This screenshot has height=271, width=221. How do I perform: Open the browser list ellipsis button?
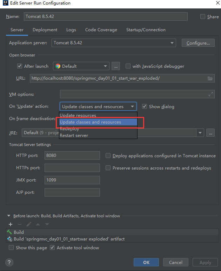[x=116, y=66]
